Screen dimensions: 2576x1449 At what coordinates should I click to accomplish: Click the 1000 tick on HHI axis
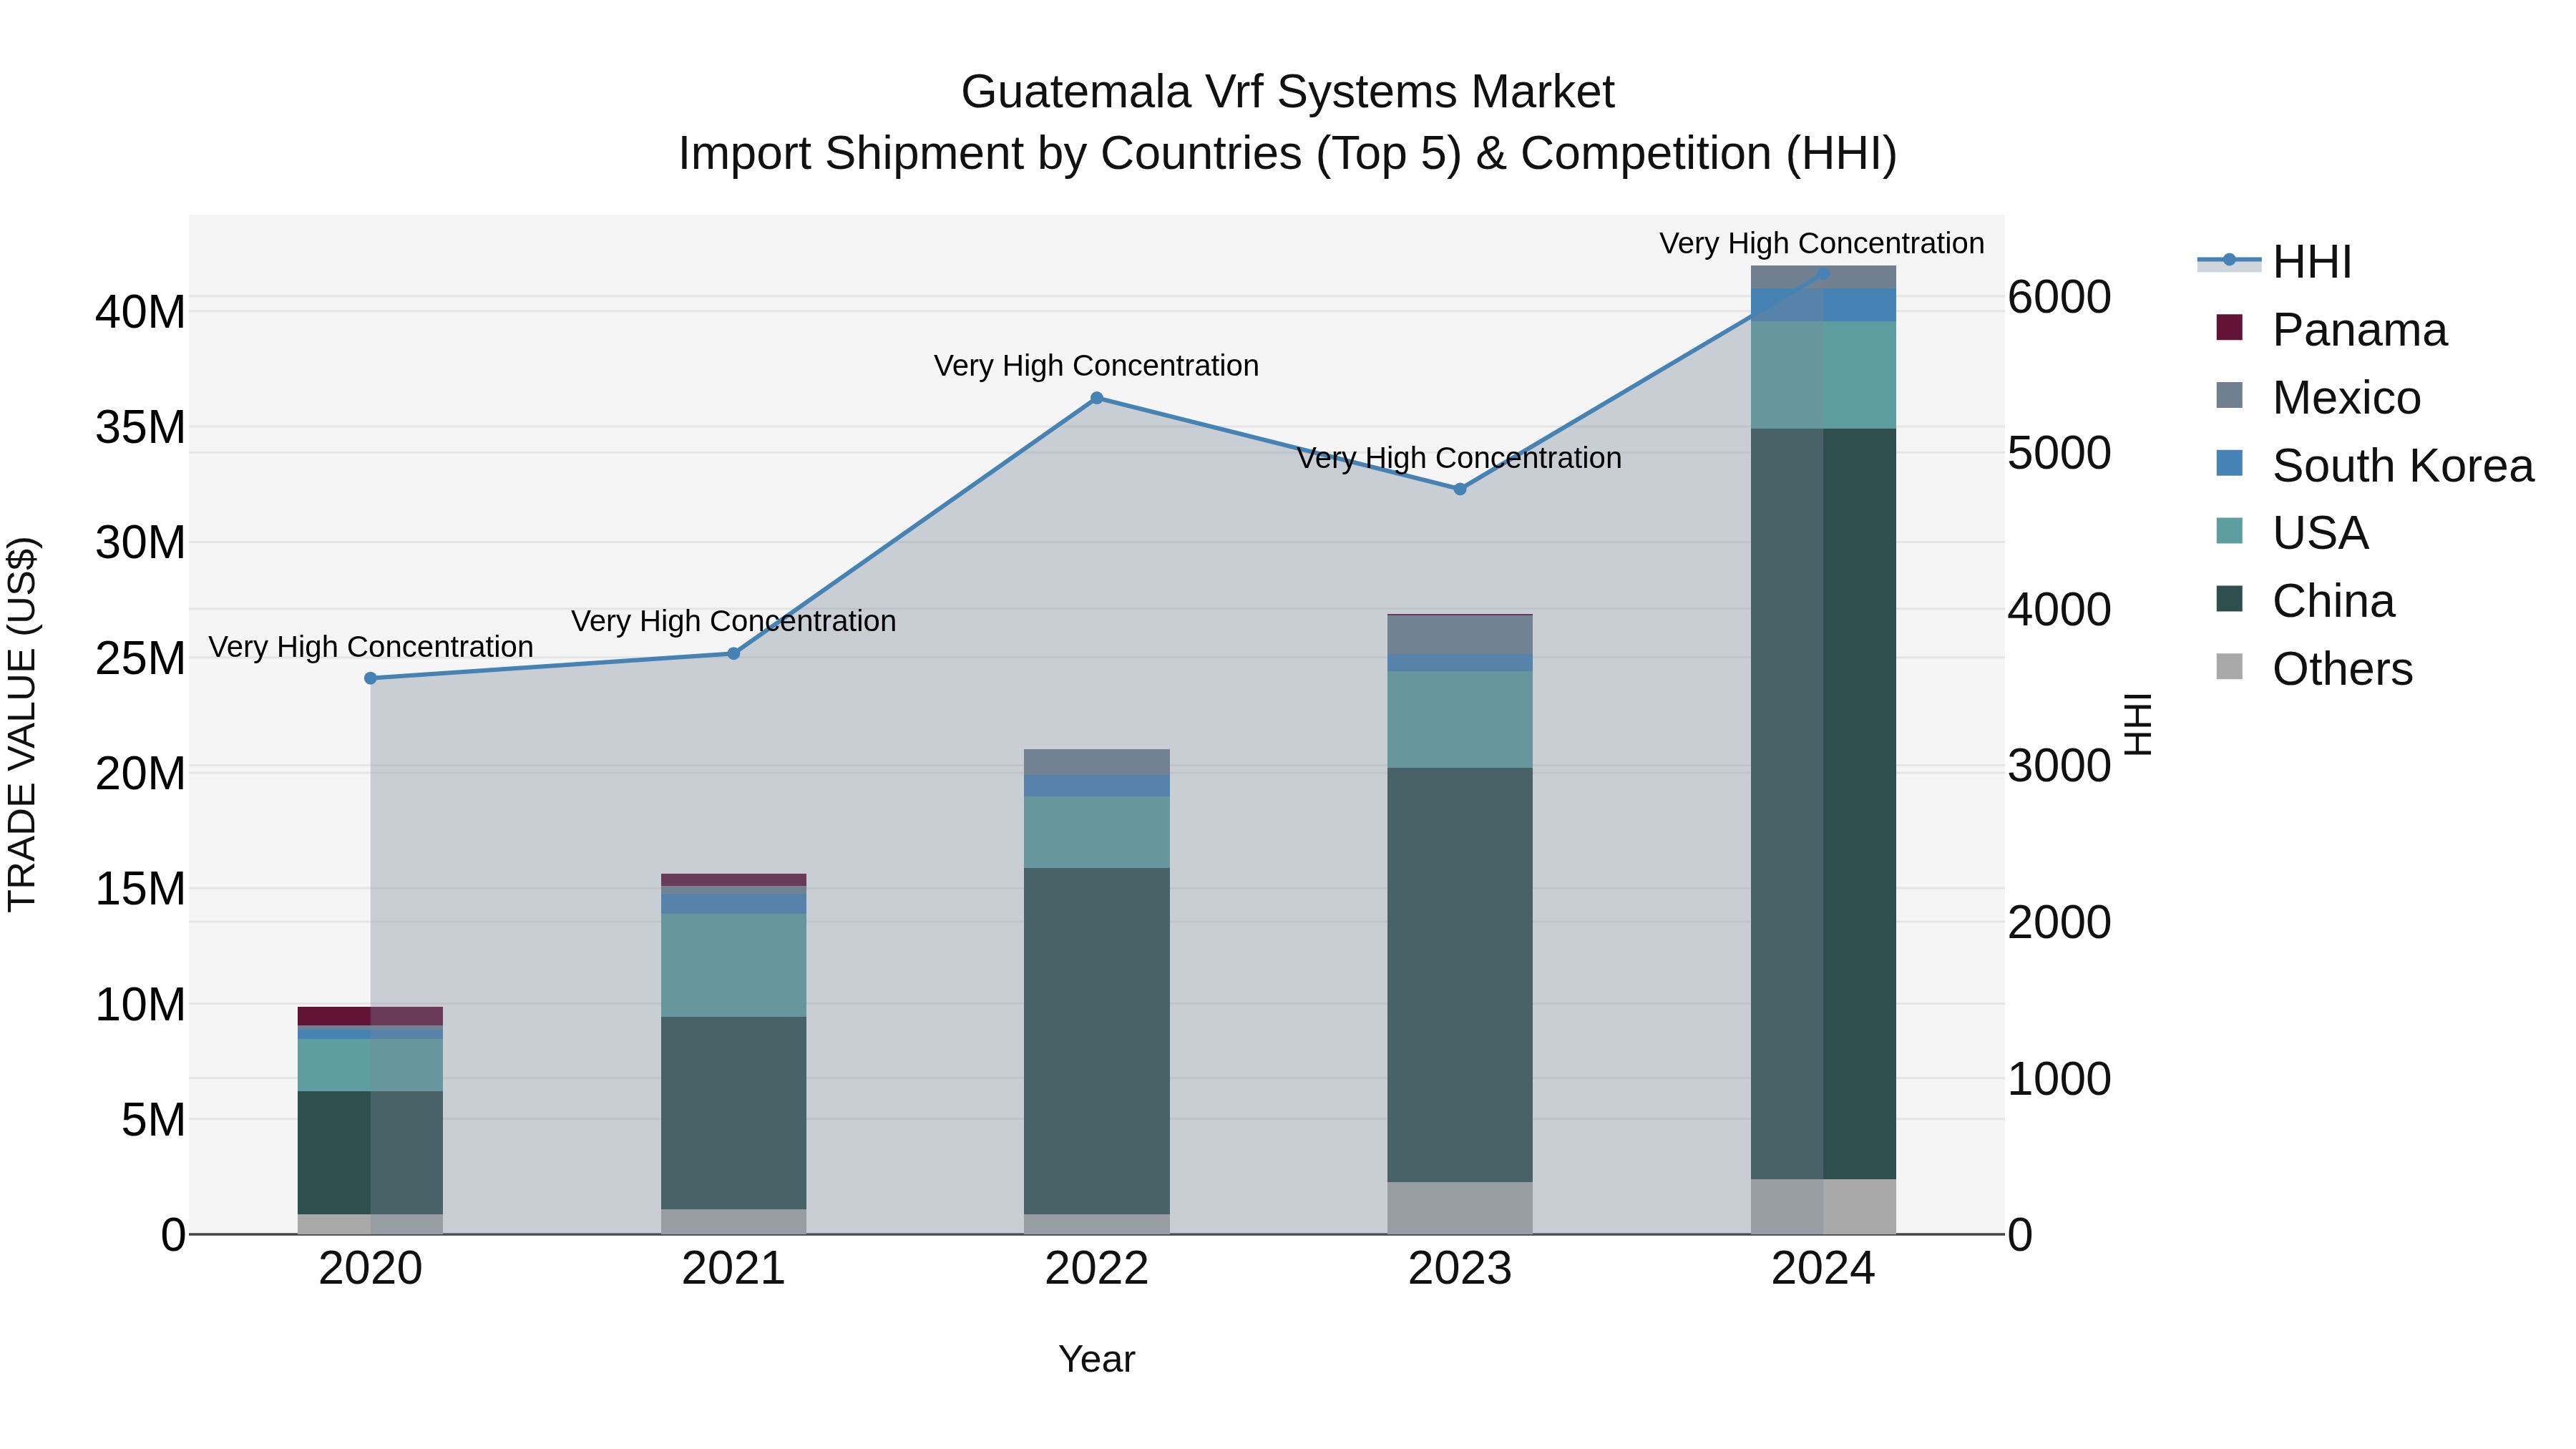[2059, 1079]
